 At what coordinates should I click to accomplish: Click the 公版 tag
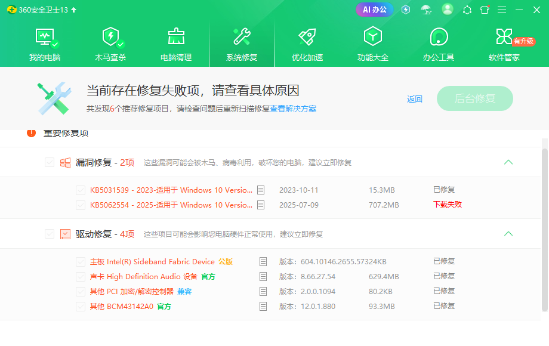pos(226,262)
